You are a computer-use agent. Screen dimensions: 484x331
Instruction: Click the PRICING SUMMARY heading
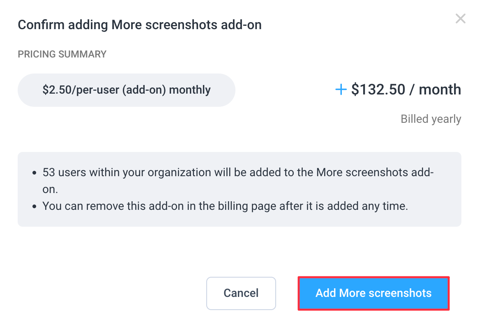(x=62, y=54)
